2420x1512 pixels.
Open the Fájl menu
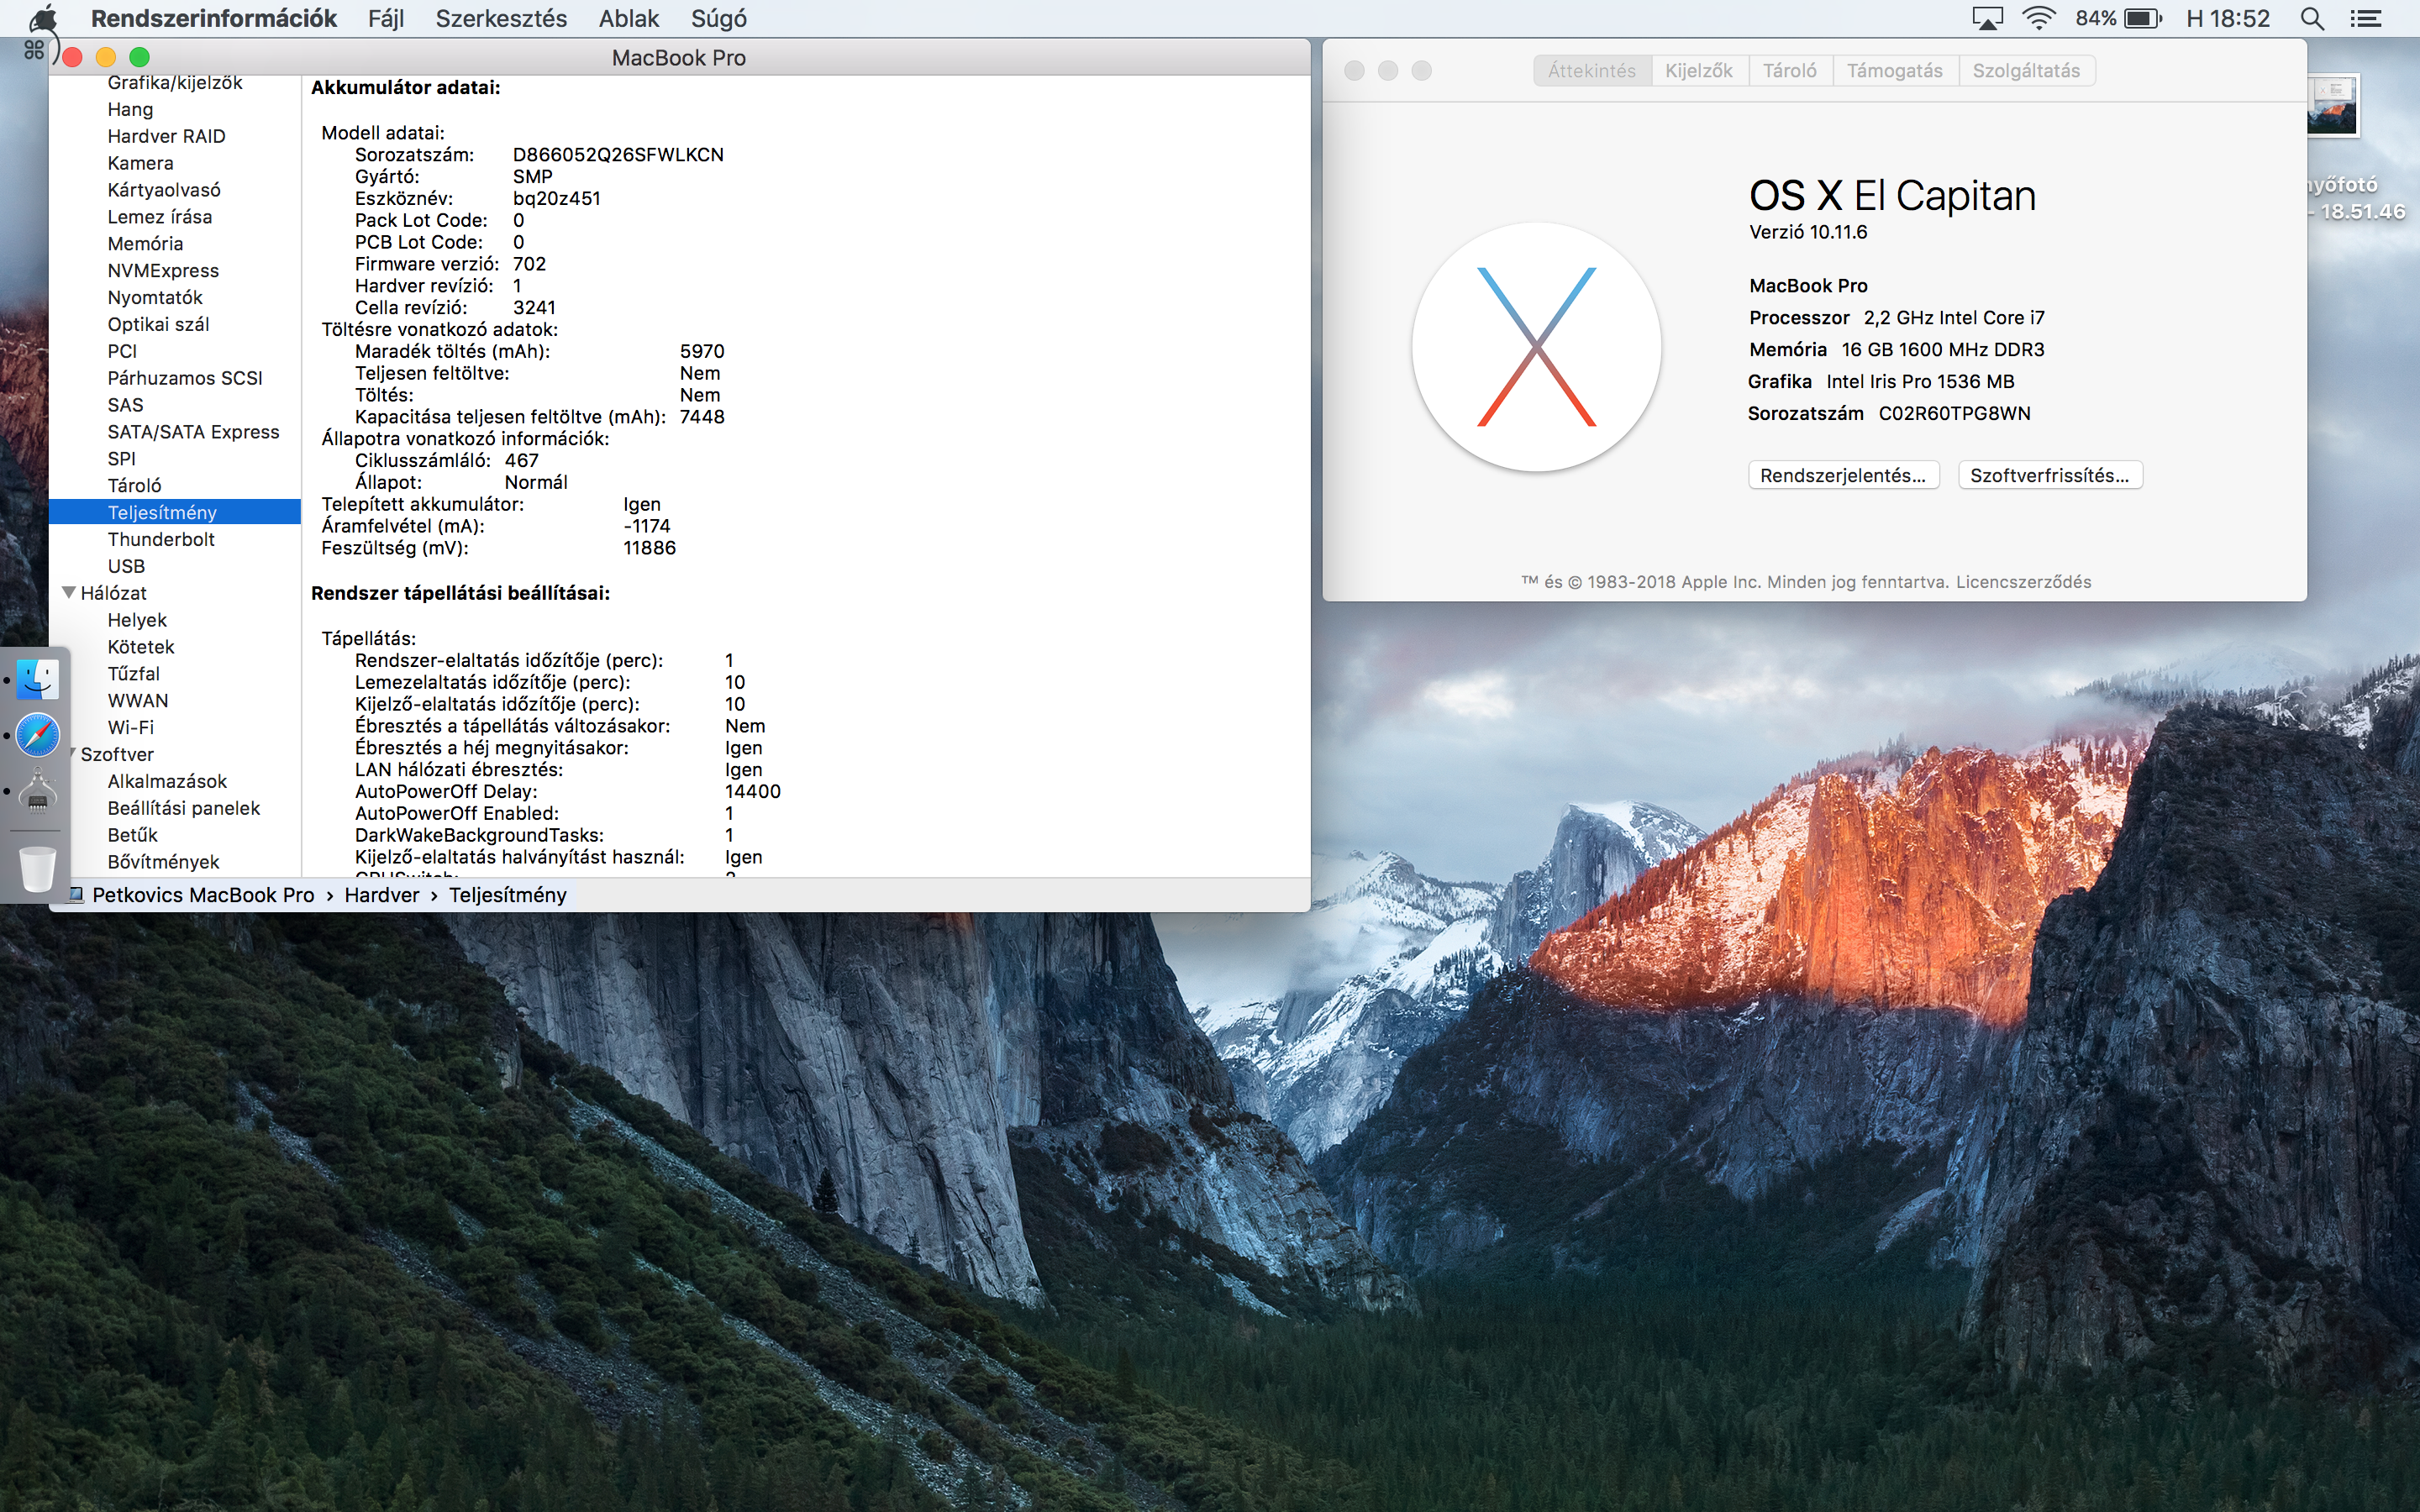point(386,18)
